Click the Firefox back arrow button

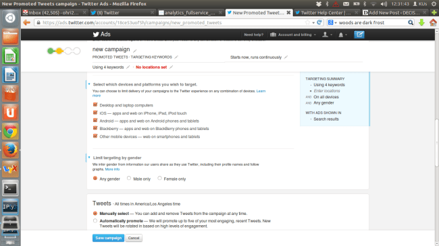tap(26, 22)
